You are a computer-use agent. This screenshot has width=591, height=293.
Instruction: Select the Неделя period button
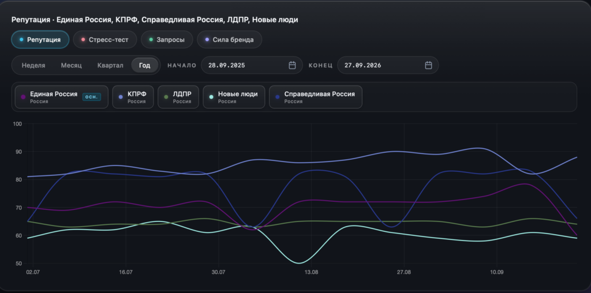33,65
